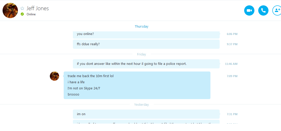Viewport: 281px width, 131px height.
Task: Toggle favorite star next to Jeff Jones
Action: coord(22,8)
